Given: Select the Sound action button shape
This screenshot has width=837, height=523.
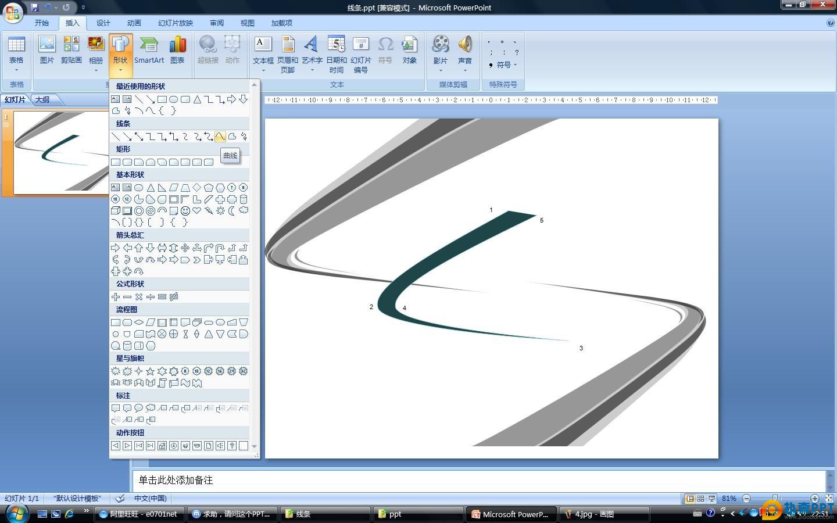Looking at the screenshot, I should click(220, 446).
